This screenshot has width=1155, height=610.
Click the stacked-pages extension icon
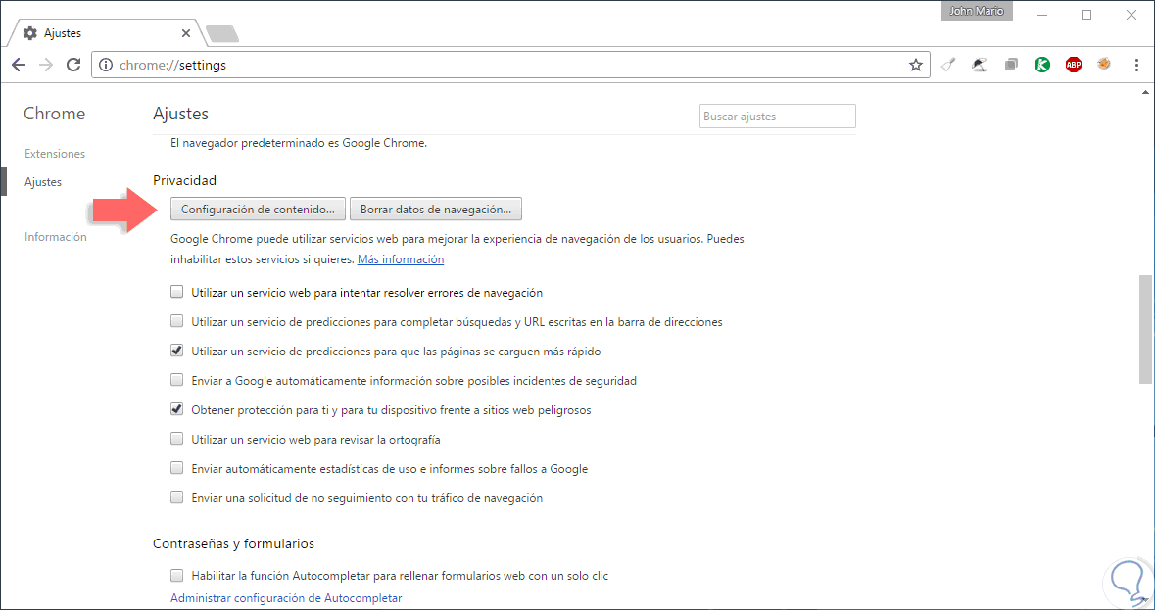point(1011,65)
